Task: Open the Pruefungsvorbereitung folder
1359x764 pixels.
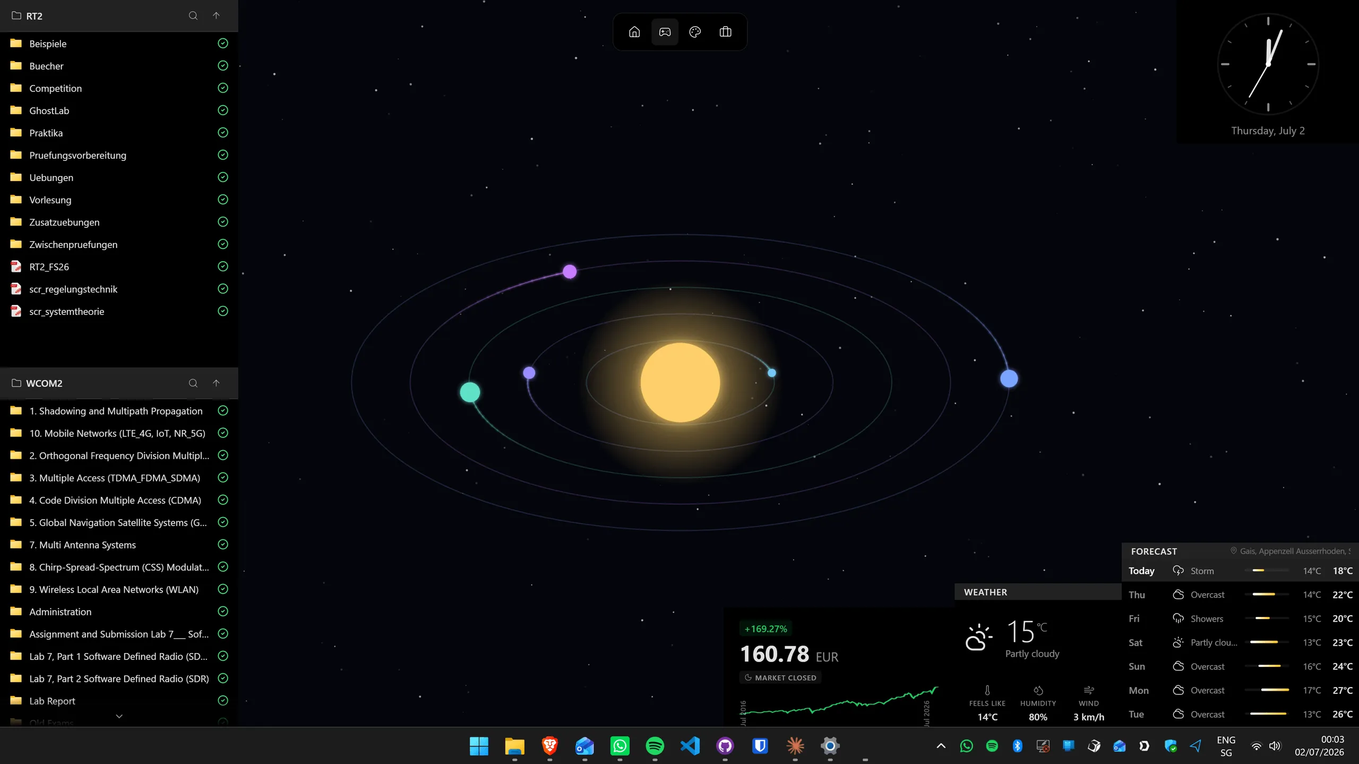Action: [x=119, y=155]
